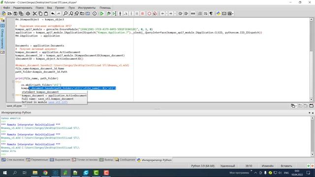This screenshot has height=177, width=315.
Task: Run the script with green play icon
Action: tap(102, 13)
